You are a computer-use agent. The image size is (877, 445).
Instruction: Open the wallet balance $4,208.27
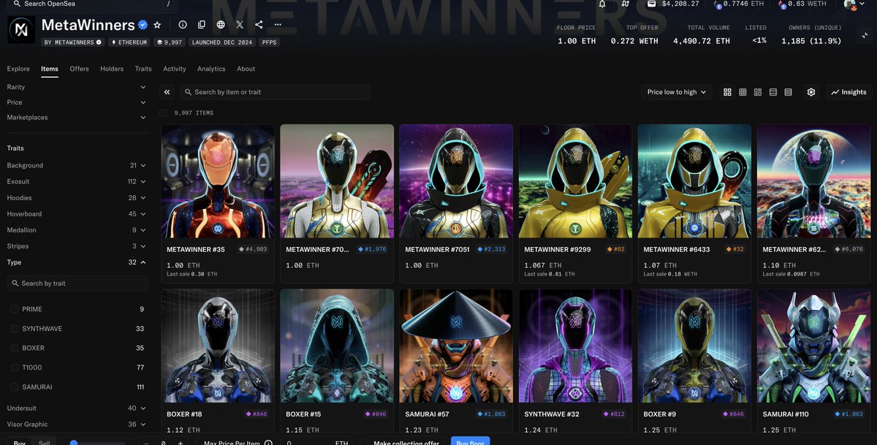(x=674, y=4)
